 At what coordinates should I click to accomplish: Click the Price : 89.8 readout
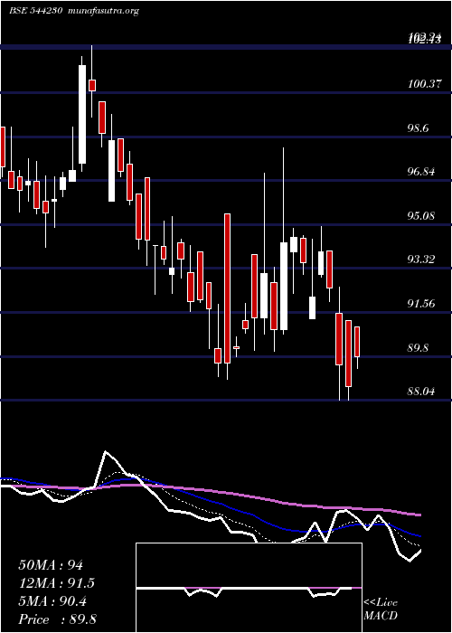tap(57, 619)
